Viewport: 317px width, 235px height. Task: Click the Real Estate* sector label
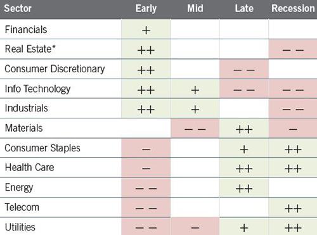point(30,49)
